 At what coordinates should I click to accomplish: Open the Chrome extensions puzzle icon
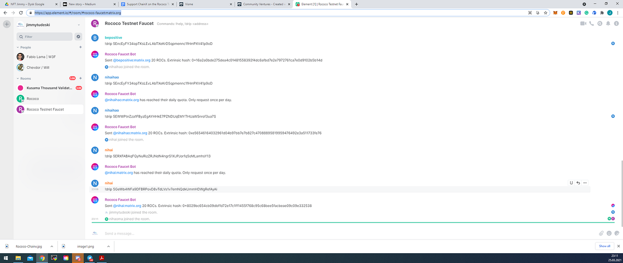tap(602, 13)
